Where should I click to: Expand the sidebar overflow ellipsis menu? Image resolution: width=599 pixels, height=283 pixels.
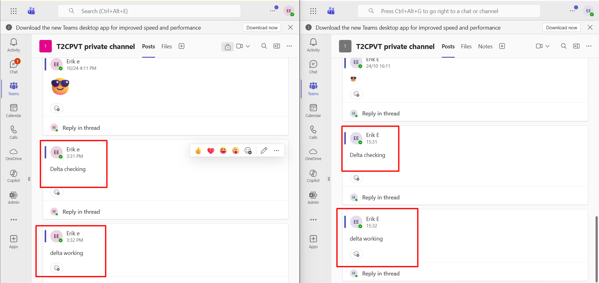[x=13, y=220]
